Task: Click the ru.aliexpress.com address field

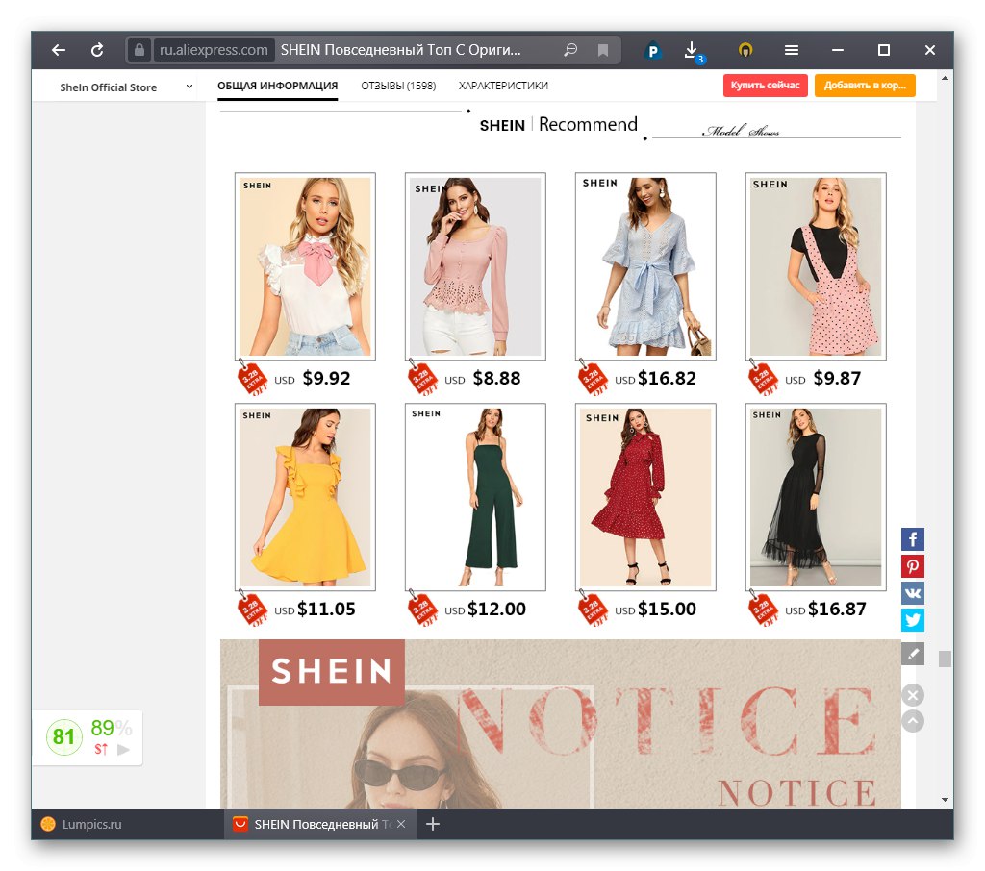Action: (214, 50)
